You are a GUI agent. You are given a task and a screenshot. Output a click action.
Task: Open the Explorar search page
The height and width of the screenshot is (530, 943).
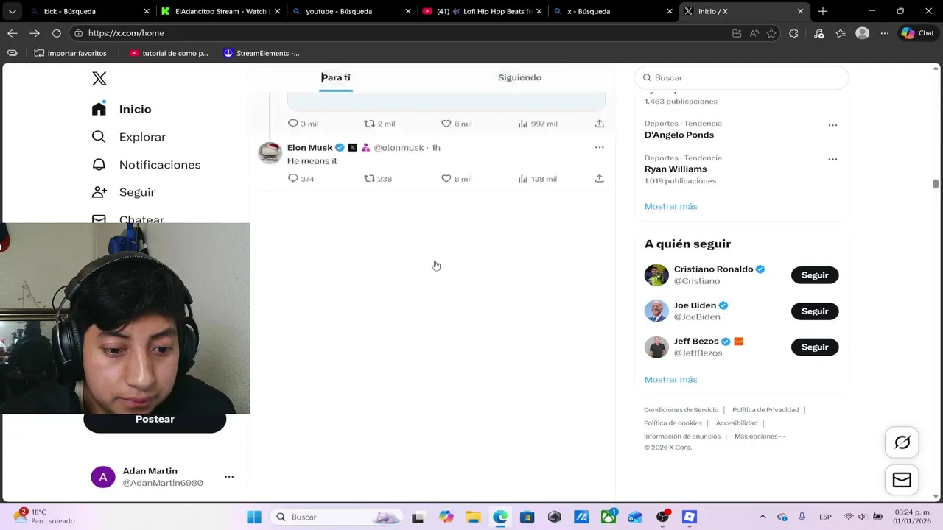click(129, 137)
